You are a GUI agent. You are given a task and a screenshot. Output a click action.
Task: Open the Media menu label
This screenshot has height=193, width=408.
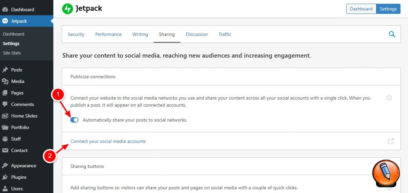(18, 81)
